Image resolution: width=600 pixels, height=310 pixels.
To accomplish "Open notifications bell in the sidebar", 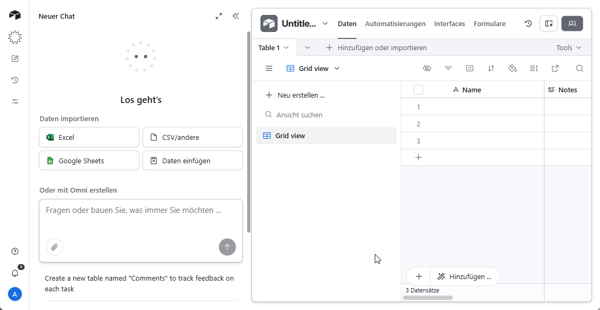I will point(15,273).
